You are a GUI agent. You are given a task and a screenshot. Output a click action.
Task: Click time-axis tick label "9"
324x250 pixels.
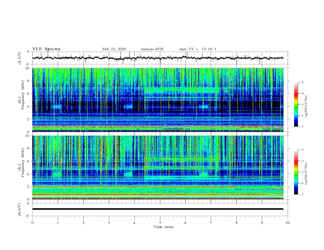(262, 223)
